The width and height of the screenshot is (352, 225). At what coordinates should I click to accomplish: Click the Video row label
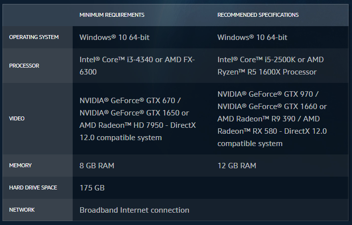pos(17,118)
